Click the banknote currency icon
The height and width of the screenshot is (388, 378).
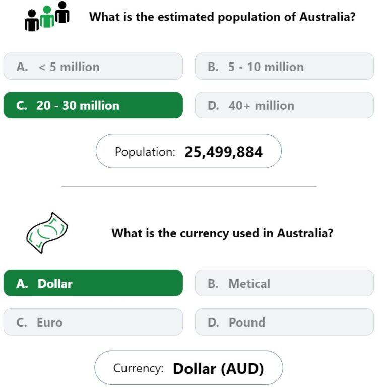(x=47, y=233)
